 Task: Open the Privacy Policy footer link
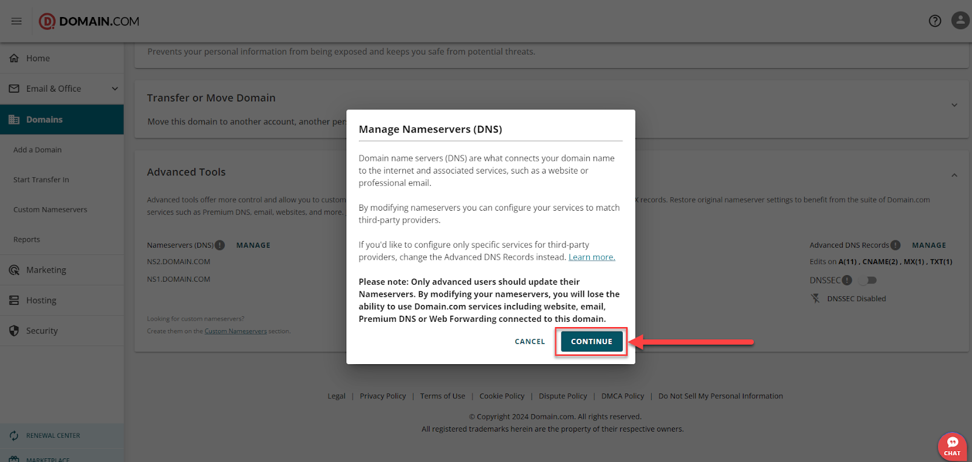pos(383,396)
